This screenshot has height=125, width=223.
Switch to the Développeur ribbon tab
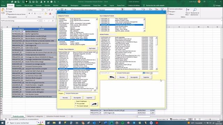tap(75, 6)
